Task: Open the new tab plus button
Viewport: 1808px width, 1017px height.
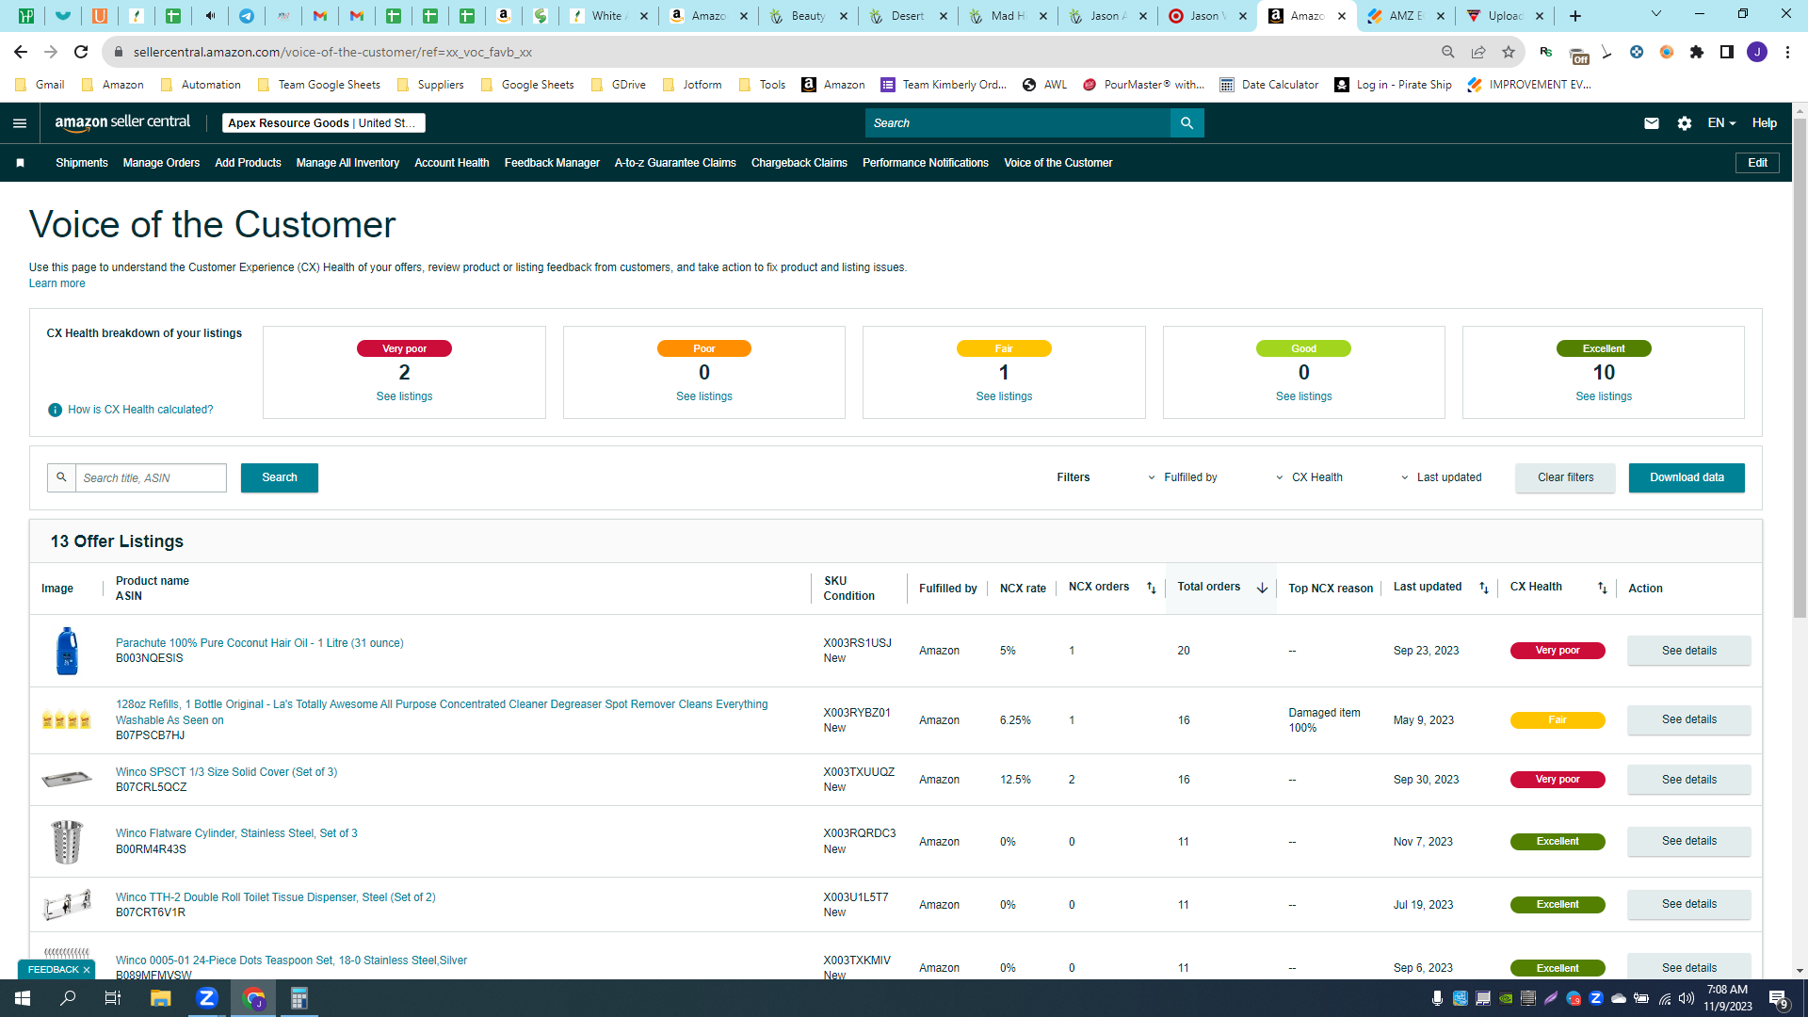Action: click(1575, 16)
